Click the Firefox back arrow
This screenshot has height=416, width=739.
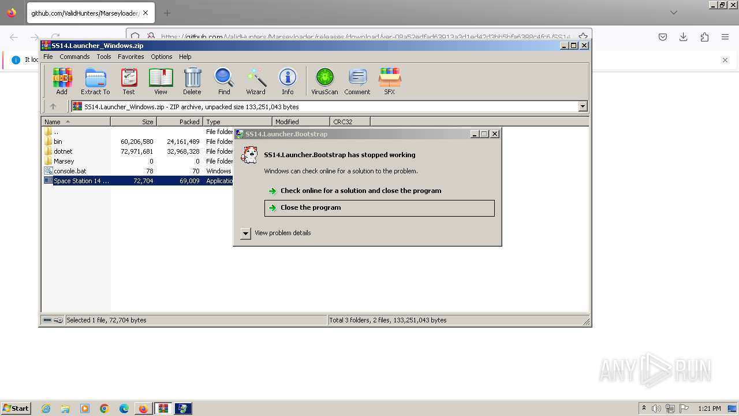coord(14,37)
